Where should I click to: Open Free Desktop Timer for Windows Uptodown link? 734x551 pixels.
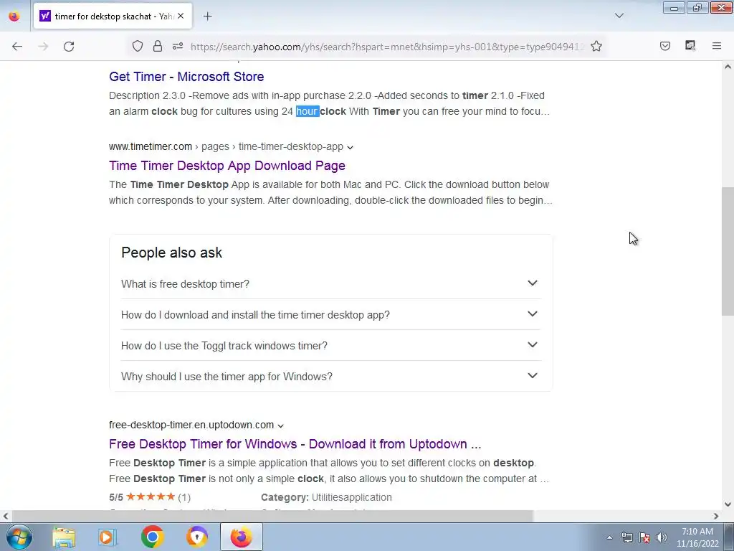coord(295,443)
